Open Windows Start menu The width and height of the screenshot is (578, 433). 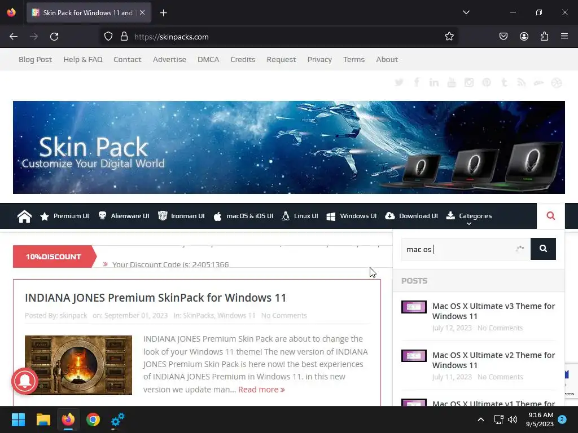pos(18,419)
